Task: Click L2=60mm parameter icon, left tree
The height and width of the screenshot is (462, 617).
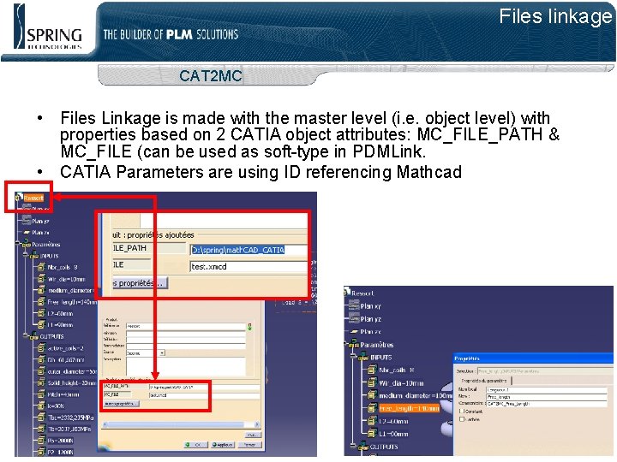Action: [41, 313]
